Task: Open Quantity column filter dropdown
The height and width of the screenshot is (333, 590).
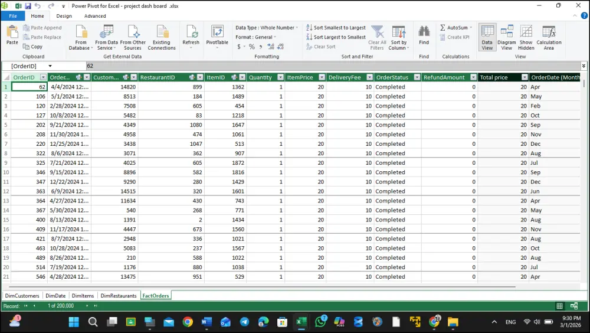Action: pyautogui.click(x=280, y=77)
